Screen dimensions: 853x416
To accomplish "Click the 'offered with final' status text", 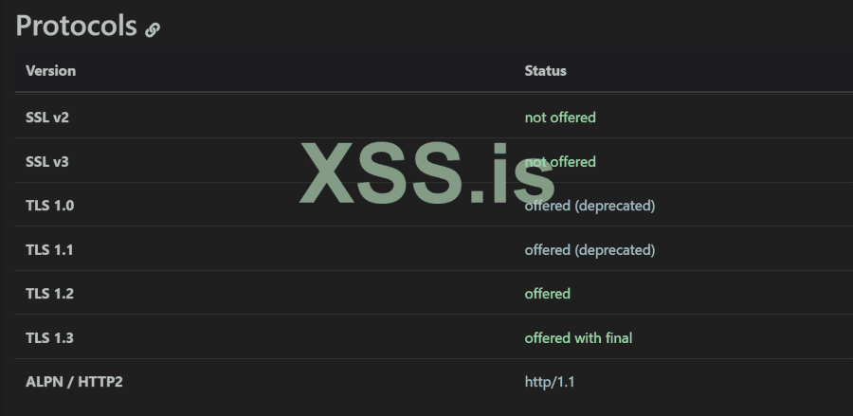I will (x=578, y=338).
